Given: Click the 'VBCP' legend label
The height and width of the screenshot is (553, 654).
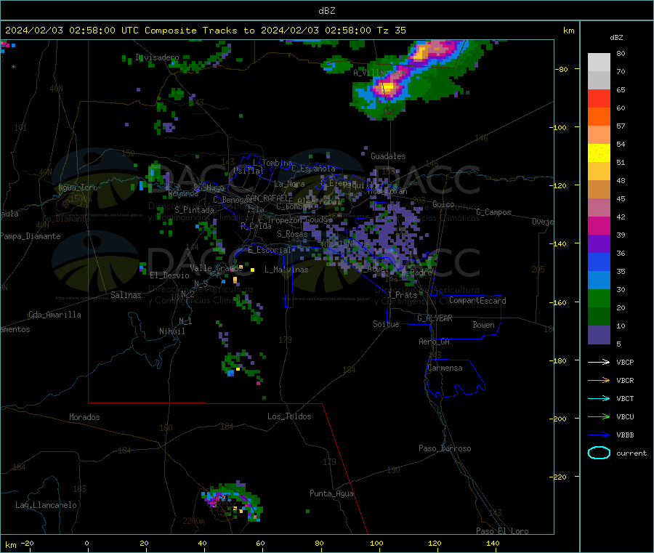Looking at the screenshot, I should pos(625,363).
